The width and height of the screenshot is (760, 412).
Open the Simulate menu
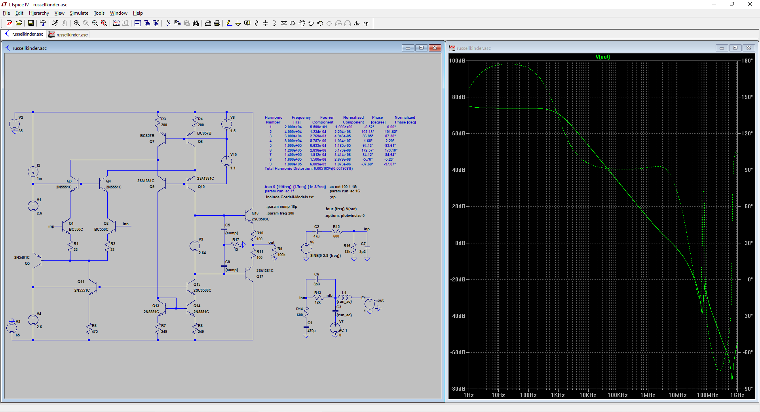[x=79, y=13]
